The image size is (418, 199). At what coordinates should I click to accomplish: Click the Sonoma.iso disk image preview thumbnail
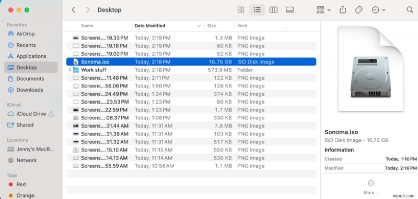pos(370,69)
